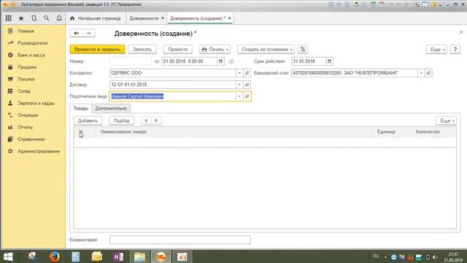Open the sections menu grid icon

[8, 18]
